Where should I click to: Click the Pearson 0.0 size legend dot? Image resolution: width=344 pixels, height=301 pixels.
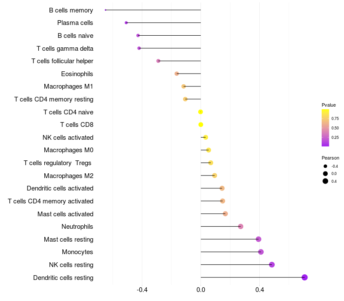tap(326, 174)
